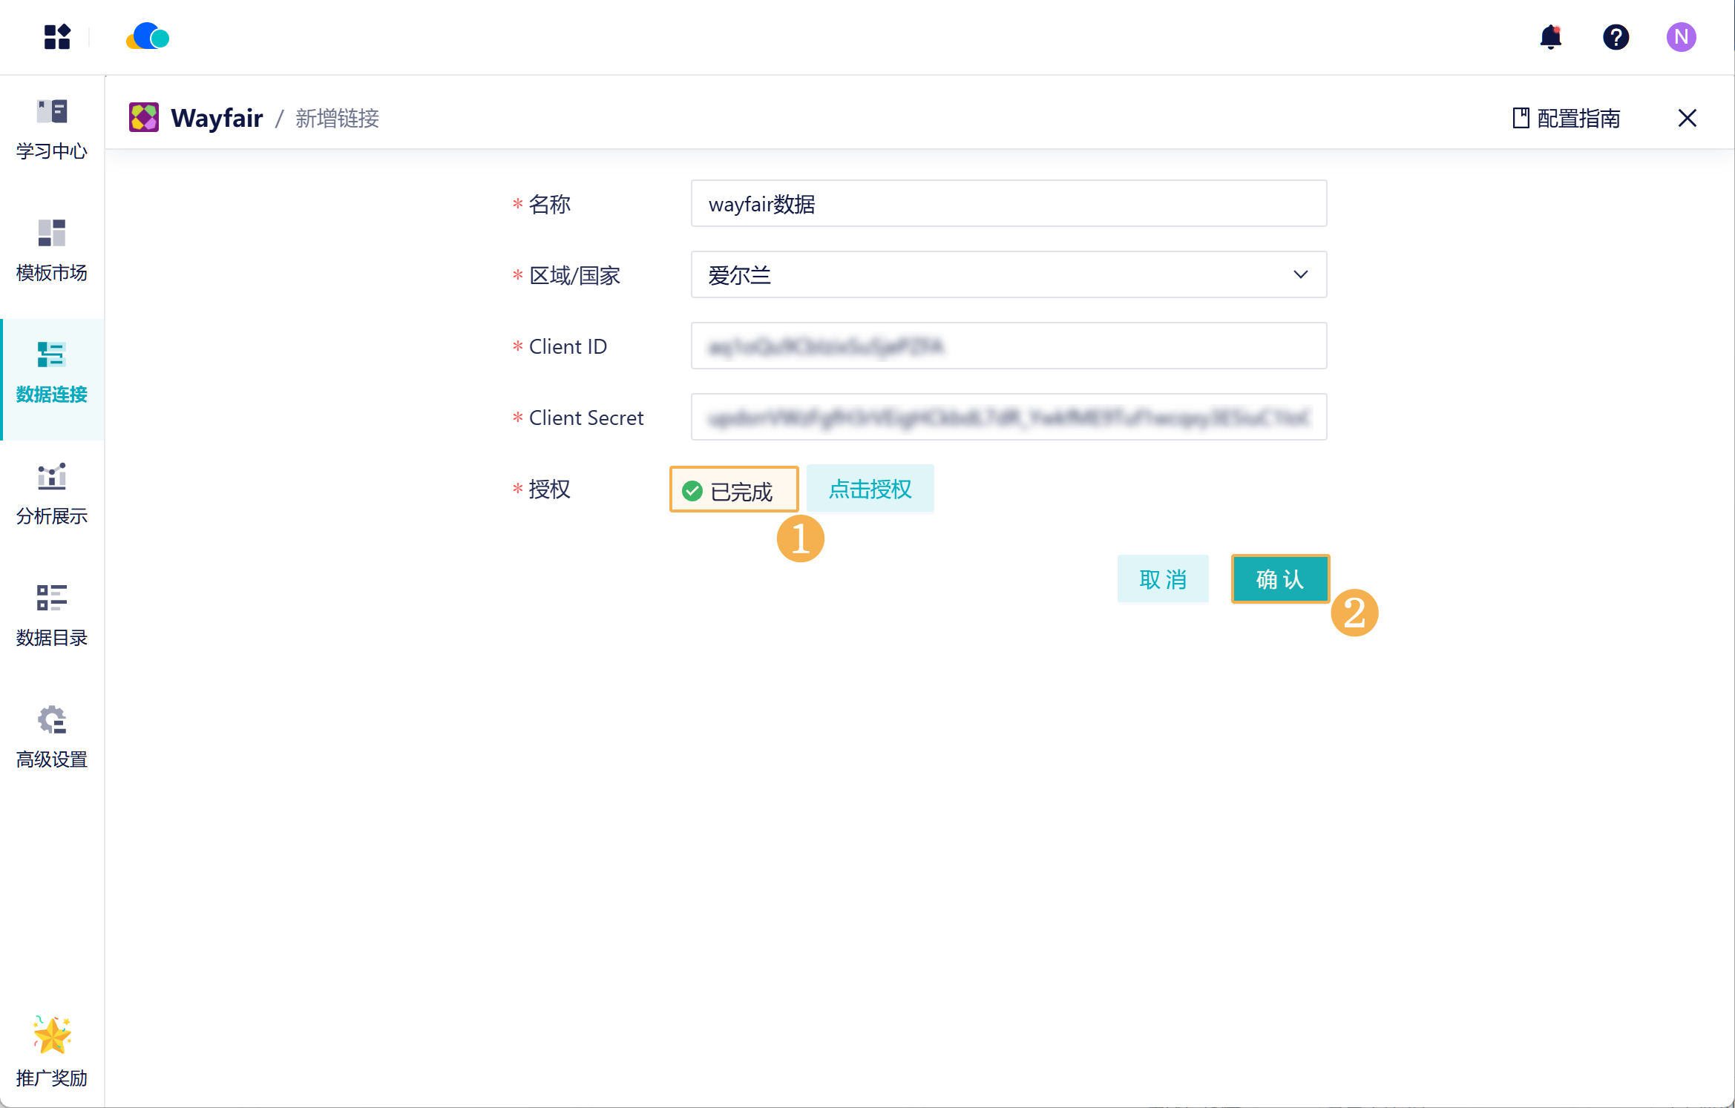Open the app grid launcher icon
The image size is (1735, 1108).
tap(57, 36)
